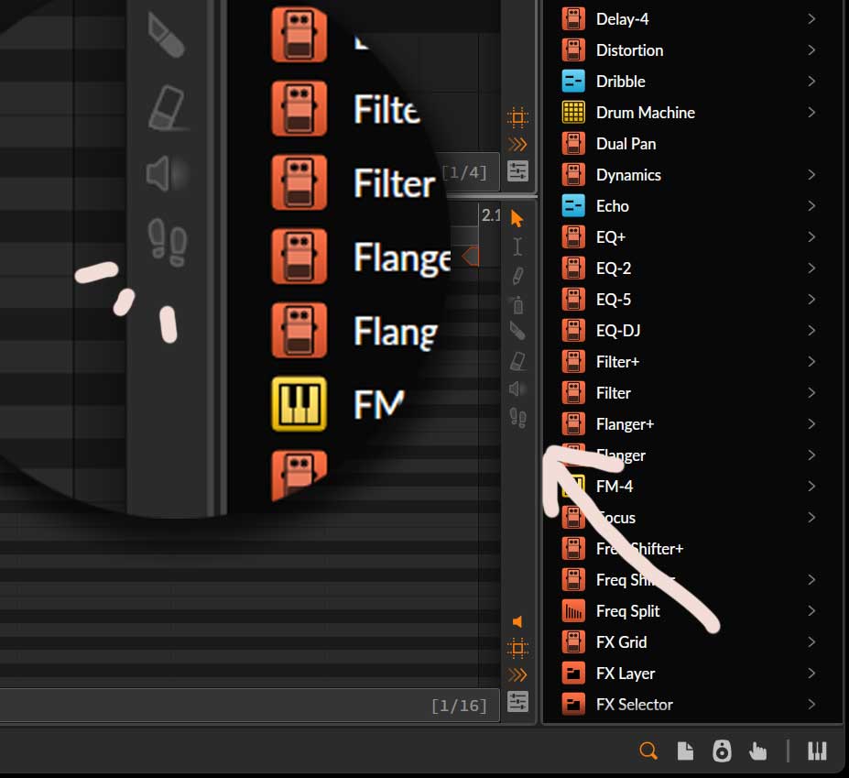Screen dimensions: 849x778
Task: Select the Eraser tool
Action: tap(517, 361)
